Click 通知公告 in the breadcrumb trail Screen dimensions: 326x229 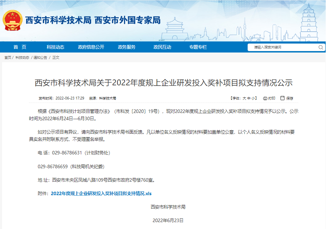pos(40,57)
